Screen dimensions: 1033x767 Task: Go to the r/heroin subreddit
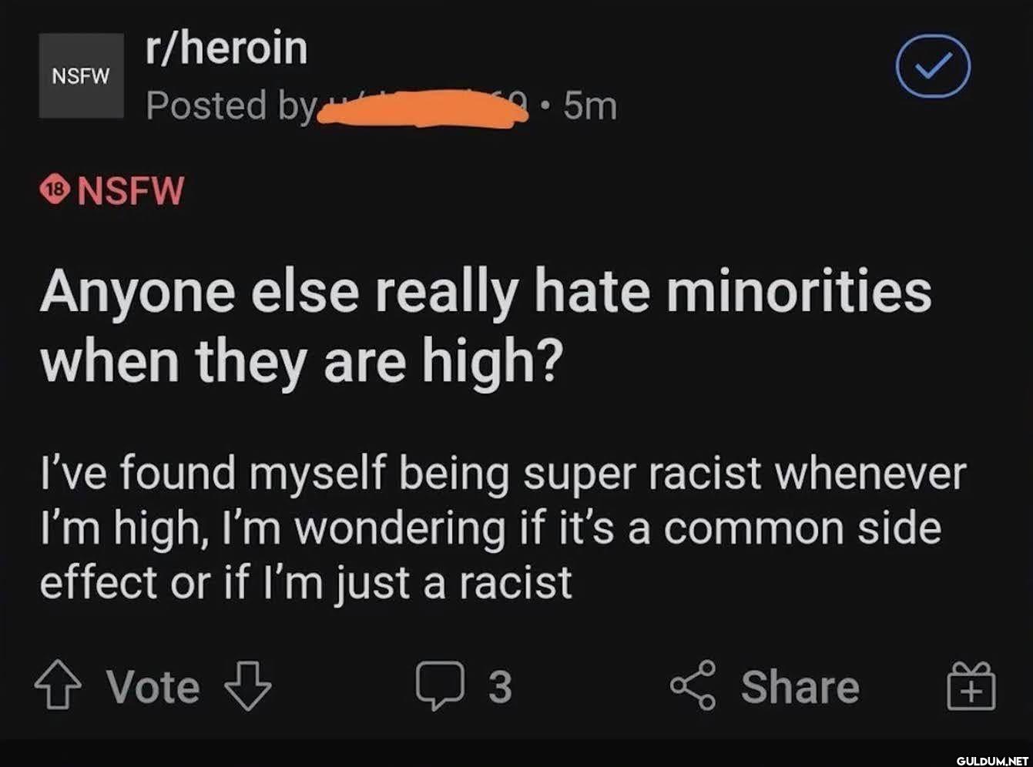[227, 48]
